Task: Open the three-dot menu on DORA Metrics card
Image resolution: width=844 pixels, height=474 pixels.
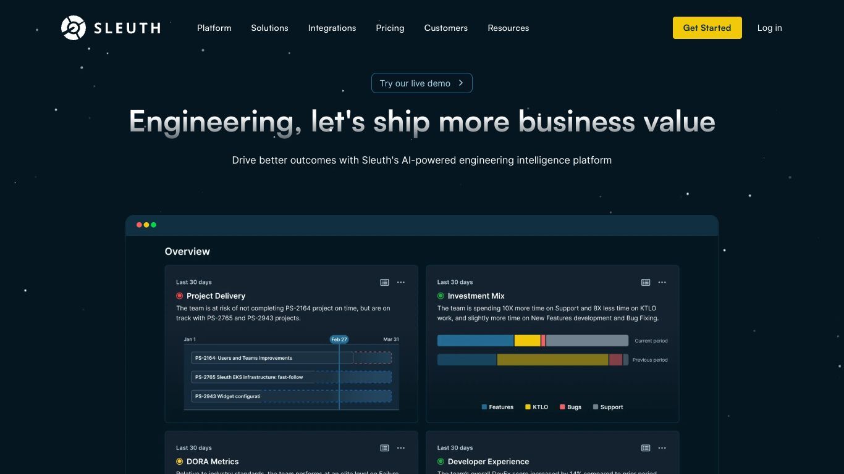Action: 401,448
